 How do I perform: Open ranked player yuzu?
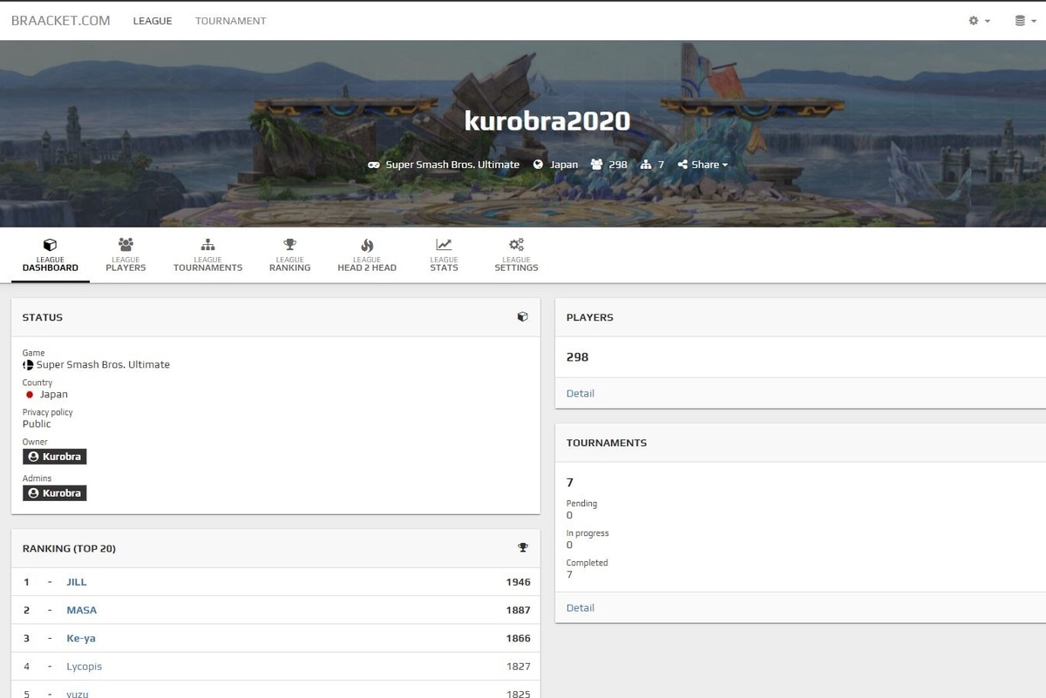click(x=78, y=694)
